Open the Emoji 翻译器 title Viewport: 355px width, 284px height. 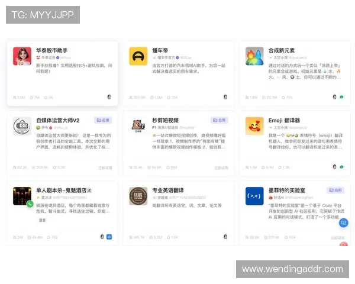click(284, 120)
